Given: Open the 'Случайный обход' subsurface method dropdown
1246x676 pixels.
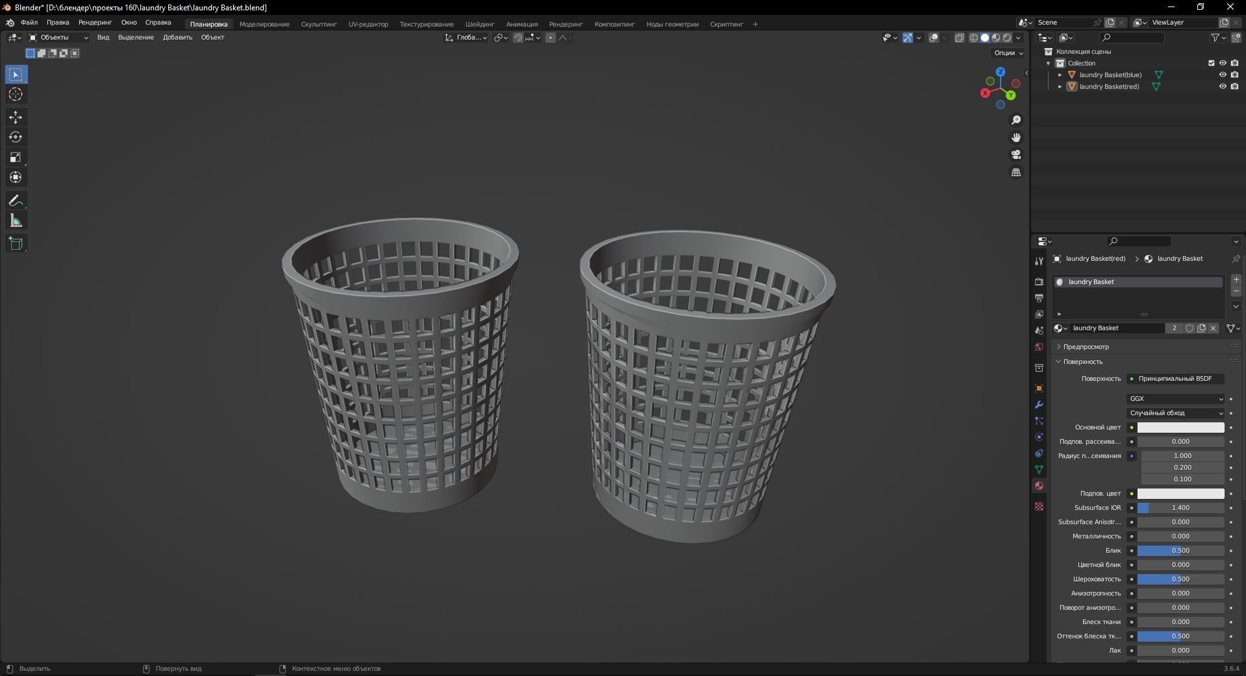Looking at the screenshot, I should click(x=1176, y=413).
